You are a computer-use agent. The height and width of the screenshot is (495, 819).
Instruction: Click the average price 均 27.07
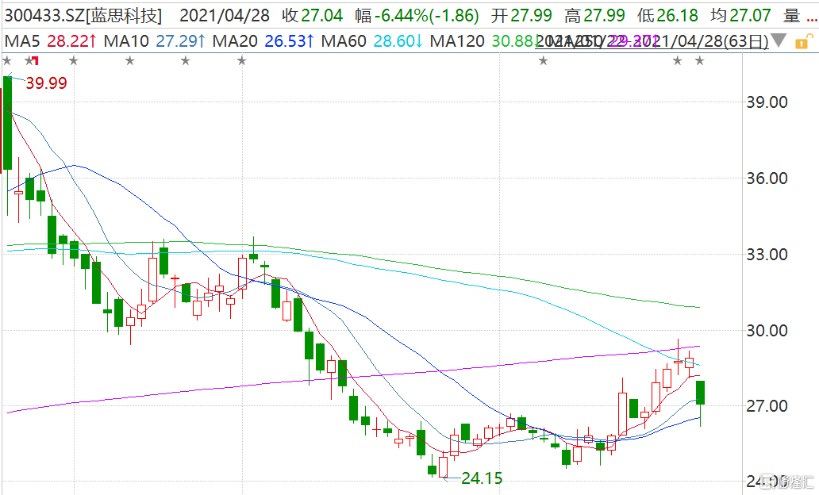pyautogui.click(x=740, y=16)
